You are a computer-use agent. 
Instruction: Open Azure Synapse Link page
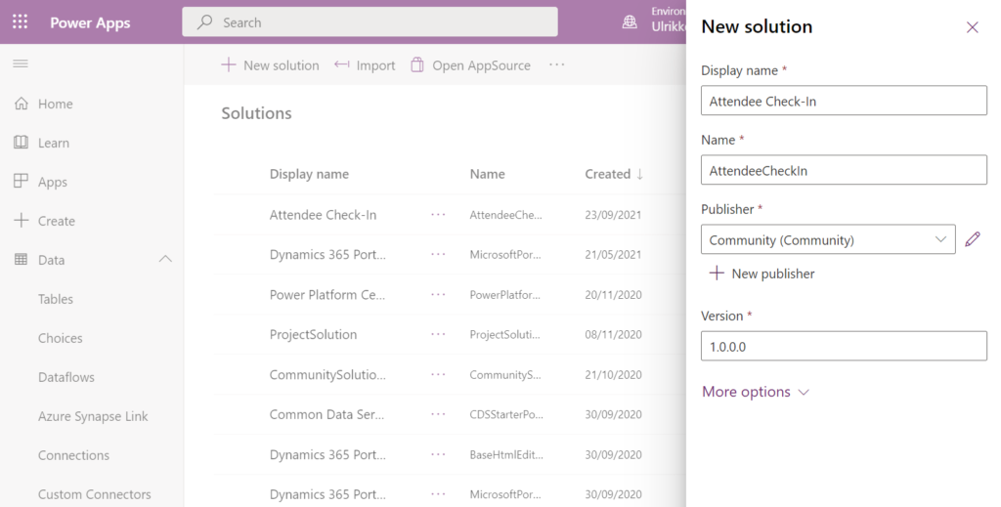(93, 416)
